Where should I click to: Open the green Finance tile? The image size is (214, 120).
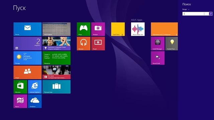(57, 58)
